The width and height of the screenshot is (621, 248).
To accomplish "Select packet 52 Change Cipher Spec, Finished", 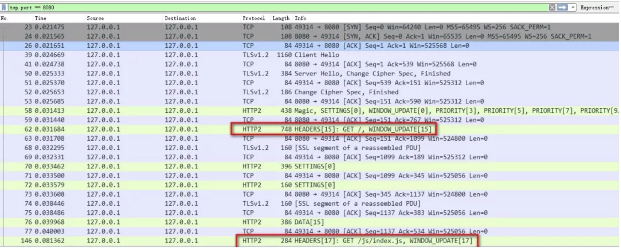I will pos(310,92).
